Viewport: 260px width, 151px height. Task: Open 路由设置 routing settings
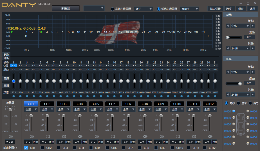(x=215, y=9)
